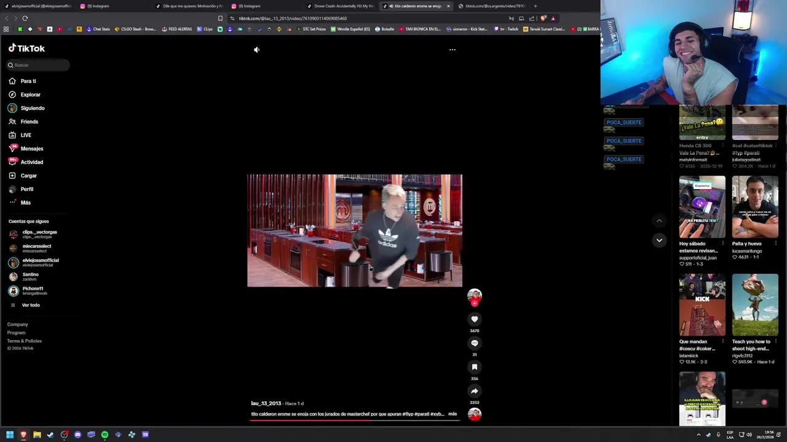Open Hoy sábado estamos revisan video
Screen dimensions: 787x442
pos(702,207)
